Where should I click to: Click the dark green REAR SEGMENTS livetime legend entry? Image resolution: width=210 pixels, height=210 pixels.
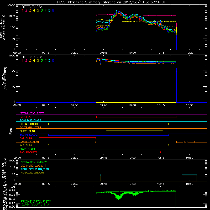[x=35, y=204]
